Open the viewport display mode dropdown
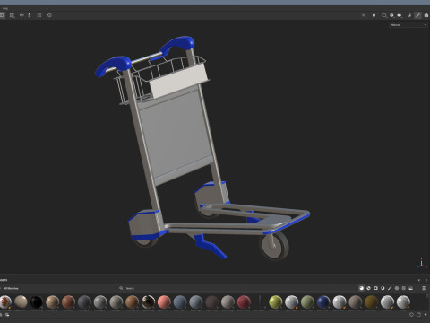This screenshot has width=430, height=323. point(384,15)
